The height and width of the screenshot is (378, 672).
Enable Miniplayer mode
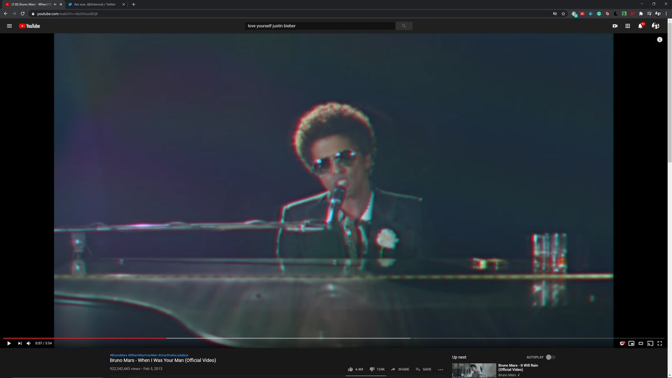click(x=631, y=343)
